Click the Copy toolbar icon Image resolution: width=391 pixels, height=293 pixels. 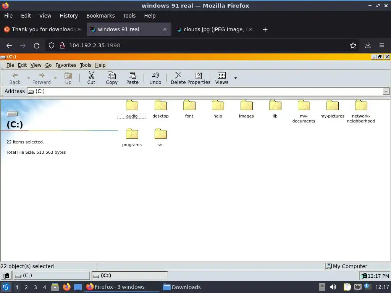pyautogui.click(x=111, y=75)
